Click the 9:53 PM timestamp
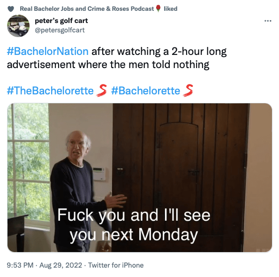The width and height of the screenshot is (279, 277). pos(20,265)
